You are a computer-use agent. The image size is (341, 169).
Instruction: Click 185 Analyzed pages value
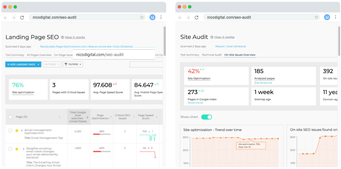pos(259,71)
